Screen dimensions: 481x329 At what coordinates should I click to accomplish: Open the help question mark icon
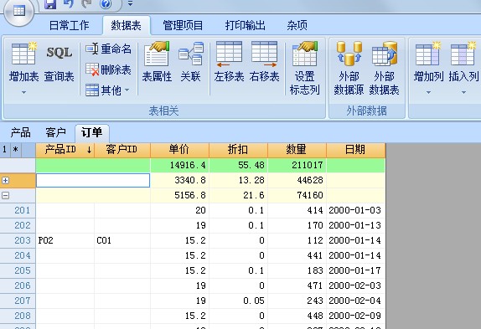(106, 3)
